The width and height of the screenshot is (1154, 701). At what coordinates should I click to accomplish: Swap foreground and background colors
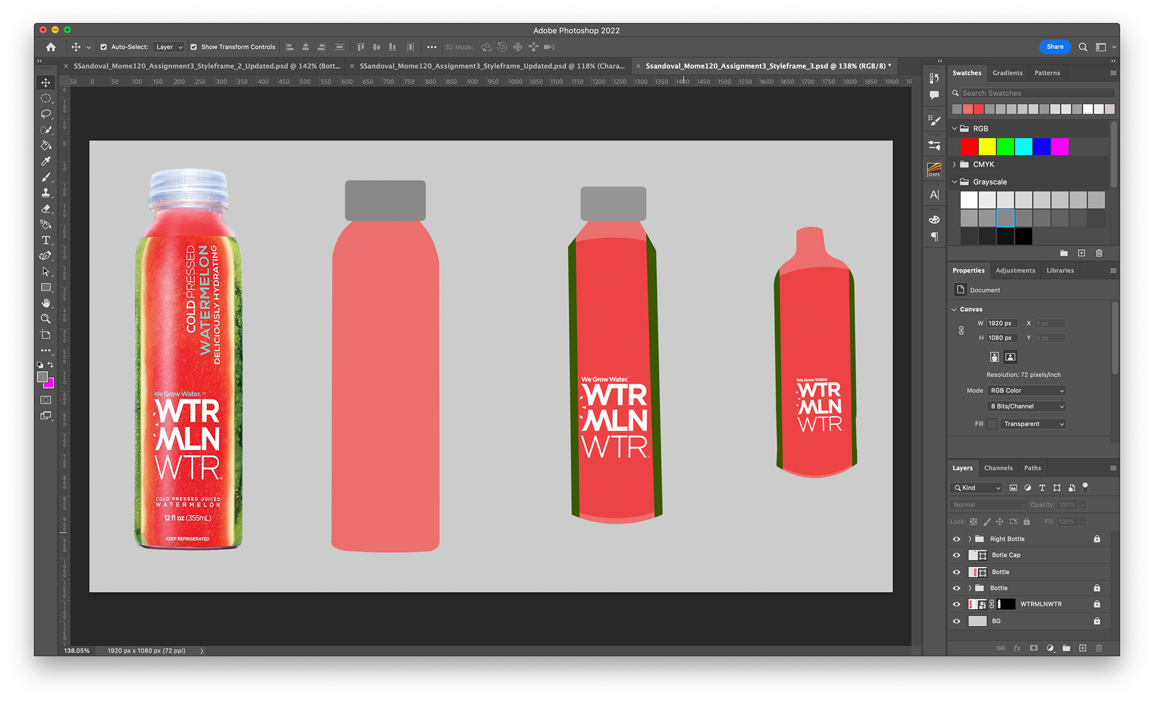[x=50, y=365]
